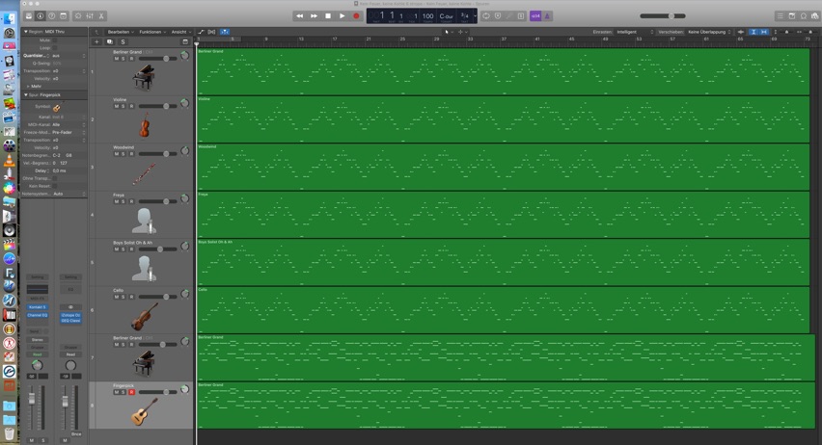Open the Ansicht menu
822x445 pixels.
coord(180,32)
